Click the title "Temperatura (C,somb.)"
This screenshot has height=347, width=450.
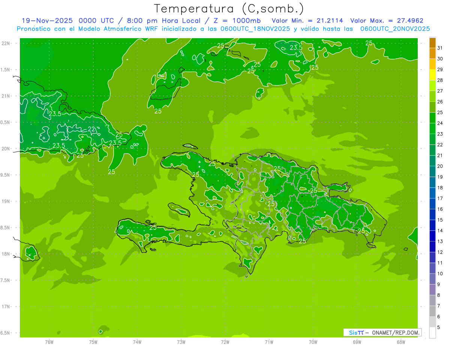pyautogui.click(x=229, y=9)
